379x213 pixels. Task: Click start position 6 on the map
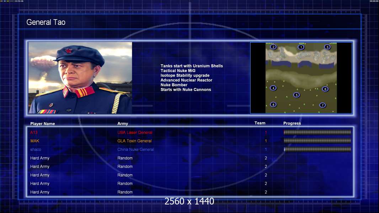pyautogui.click(x=325, y=89)
